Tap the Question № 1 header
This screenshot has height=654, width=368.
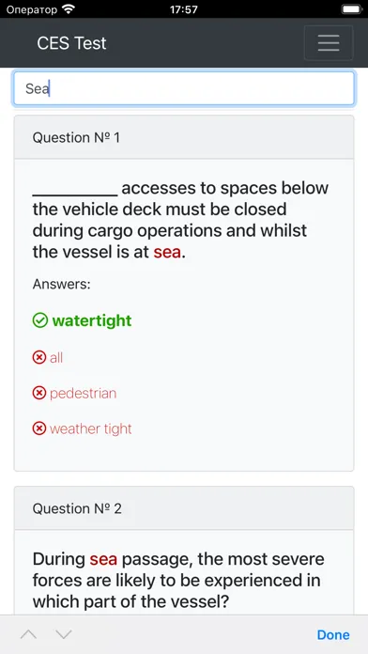point(184,137)
